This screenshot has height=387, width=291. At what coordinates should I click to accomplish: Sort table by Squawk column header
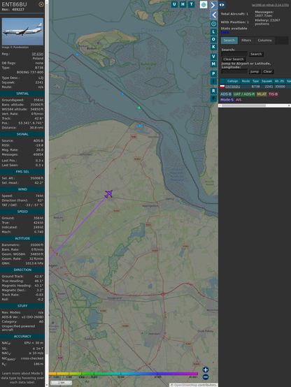[x=267, y=81]
